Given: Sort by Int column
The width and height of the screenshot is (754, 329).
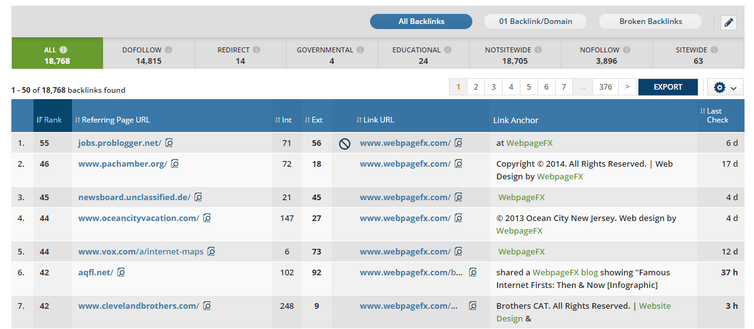Looking at the screenshot, I should point(284,120).
